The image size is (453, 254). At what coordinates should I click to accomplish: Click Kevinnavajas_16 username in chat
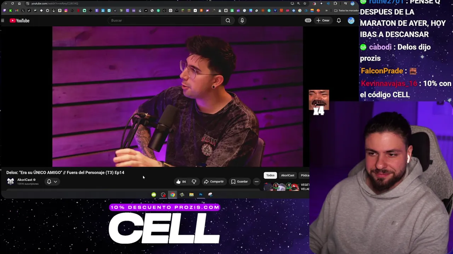click(x=389, y=84)
